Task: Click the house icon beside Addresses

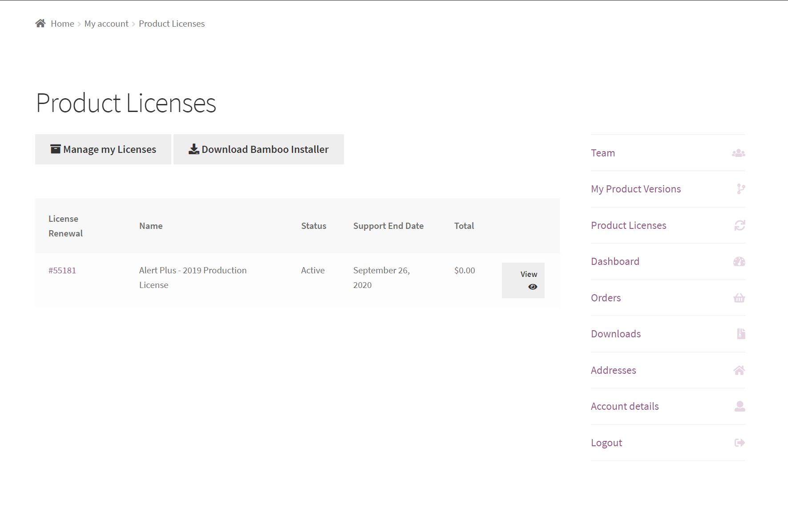Action: pos(739,370)
